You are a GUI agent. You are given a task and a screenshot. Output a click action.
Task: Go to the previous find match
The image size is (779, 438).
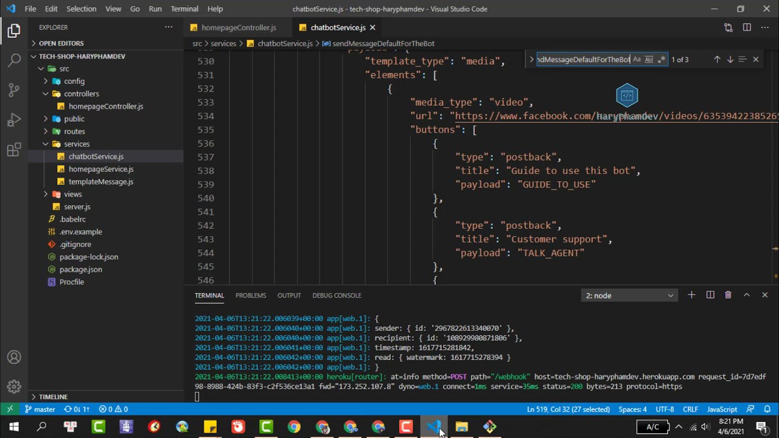717,60
